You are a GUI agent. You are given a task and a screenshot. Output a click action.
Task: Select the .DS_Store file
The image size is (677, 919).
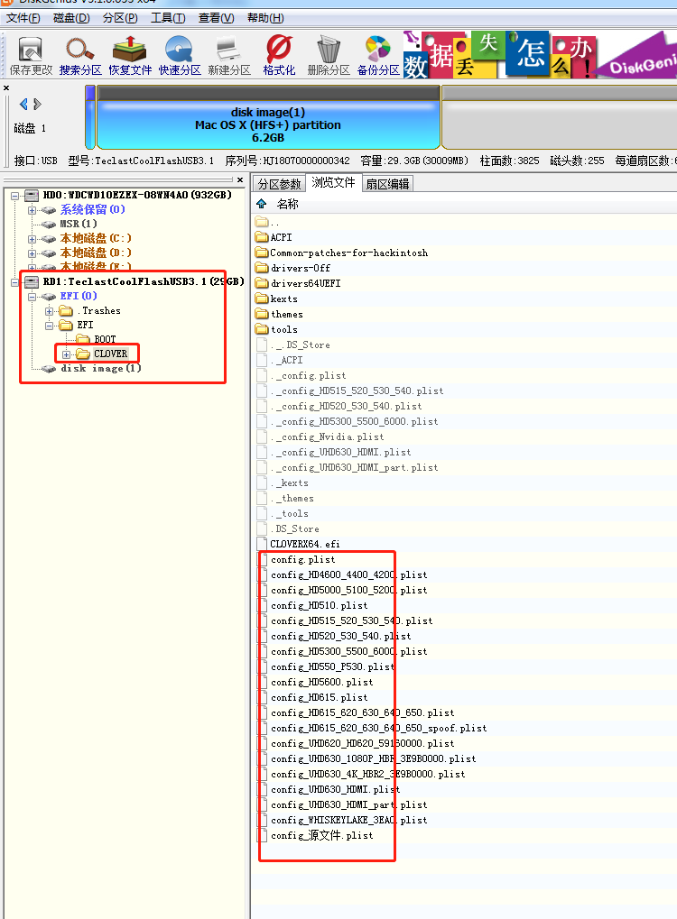[295, 528]
